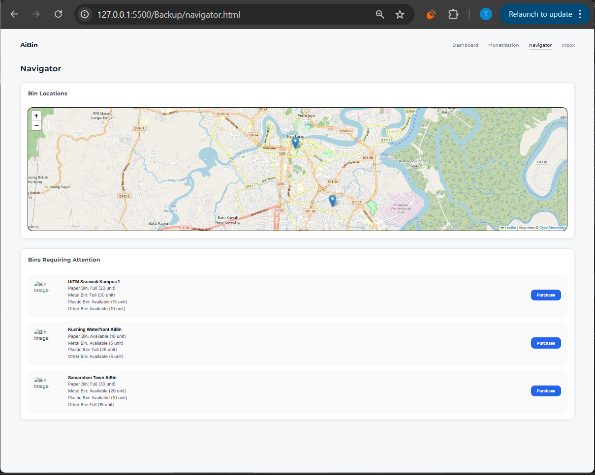595x475 pixels.
Task: Click 'Metal Bin: Full (30 unit)' text
Action: (92, 295)
